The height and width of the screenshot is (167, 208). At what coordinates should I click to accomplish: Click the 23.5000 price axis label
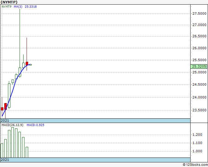click(x=199, y=110)
